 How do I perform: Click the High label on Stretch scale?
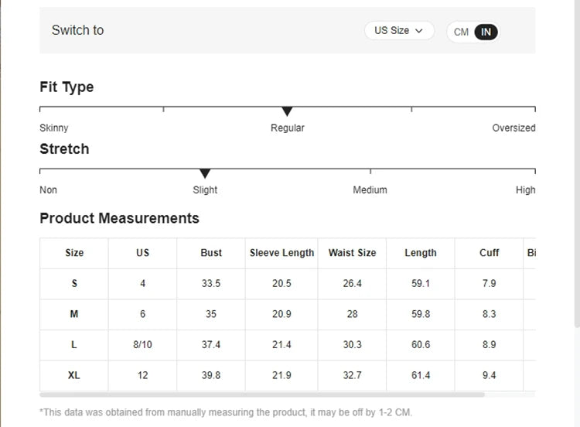(525, 190)
